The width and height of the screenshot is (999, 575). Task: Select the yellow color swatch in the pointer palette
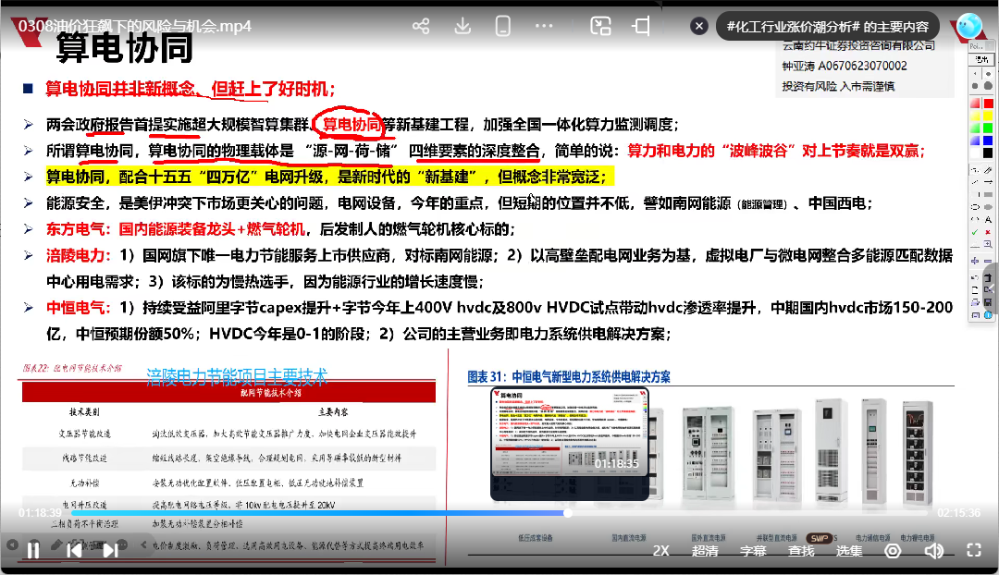pos(988,116)
